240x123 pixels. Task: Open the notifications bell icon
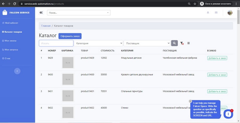pos(208,13)
